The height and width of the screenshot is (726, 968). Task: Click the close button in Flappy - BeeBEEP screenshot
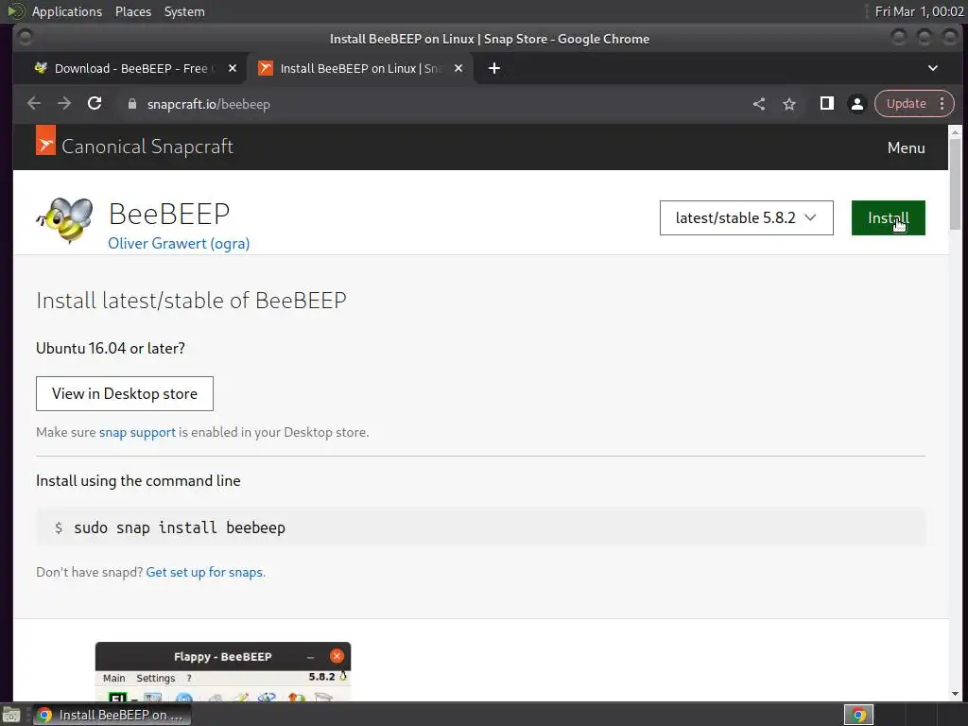(x=337, y=656)
